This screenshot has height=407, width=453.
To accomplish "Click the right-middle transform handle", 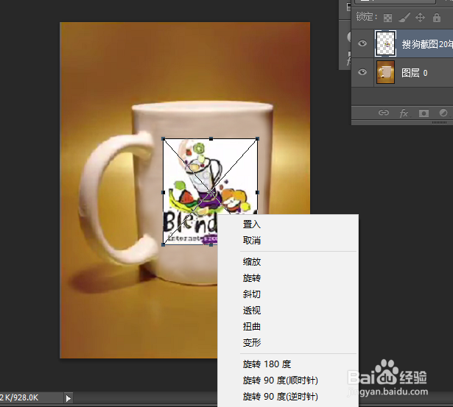I will click(257, 192).
